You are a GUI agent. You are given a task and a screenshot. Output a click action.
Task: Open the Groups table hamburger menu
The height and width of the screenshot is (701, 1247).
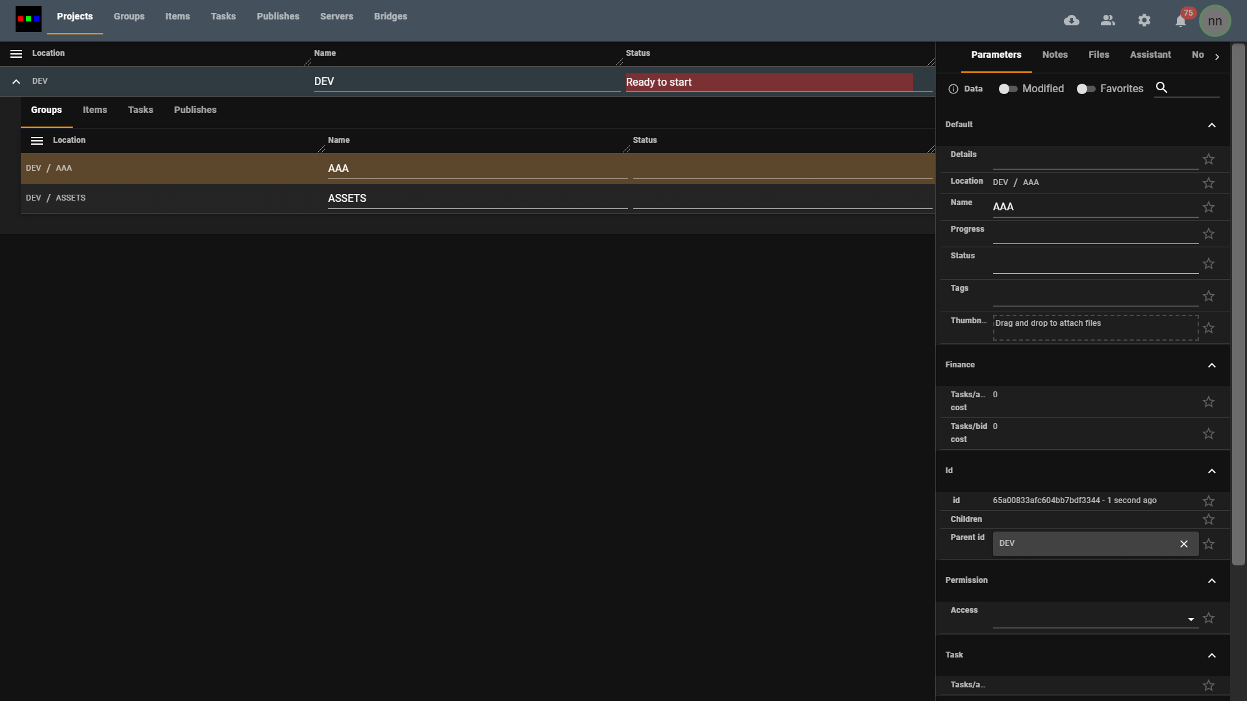pos(37,141)
